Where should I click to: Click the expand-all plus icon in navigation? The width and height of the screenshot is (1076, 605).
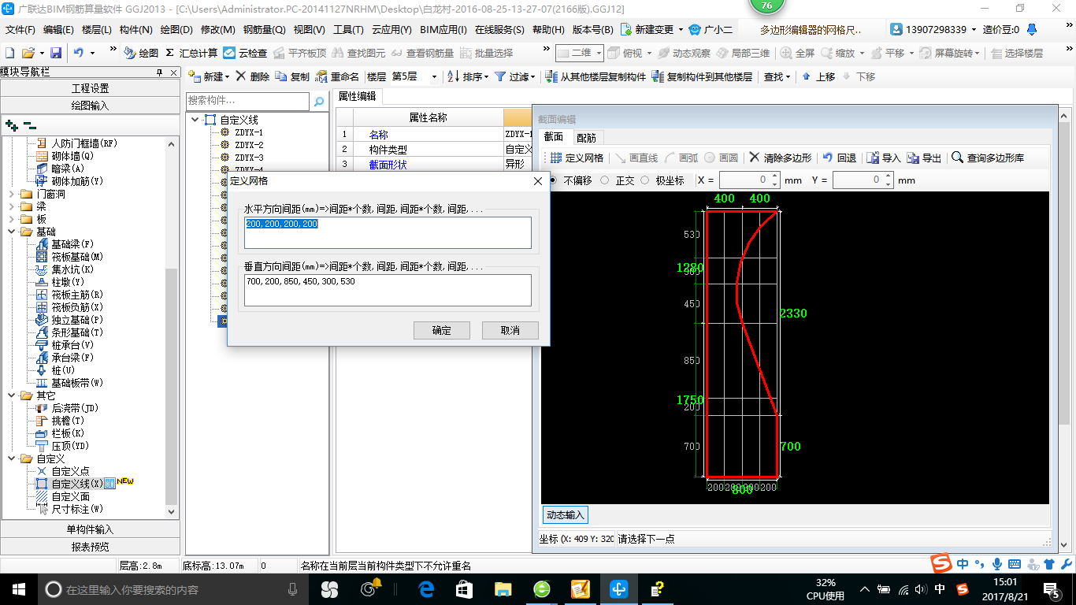click(11, 124)
